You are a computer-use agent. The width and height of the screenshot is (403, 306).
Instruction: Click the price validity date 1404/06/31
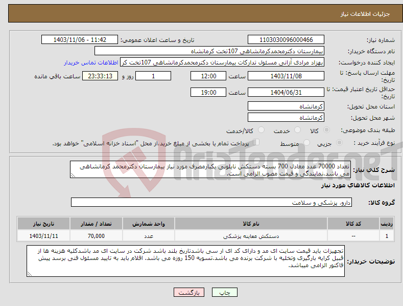286,92
